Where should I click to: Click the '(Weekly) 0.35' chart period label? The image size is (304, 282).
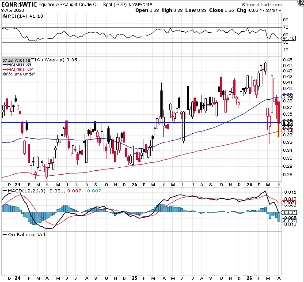point(60,60)
